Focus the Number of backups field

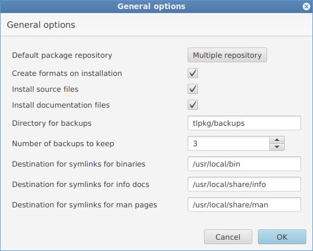click(x=229, y=143)
